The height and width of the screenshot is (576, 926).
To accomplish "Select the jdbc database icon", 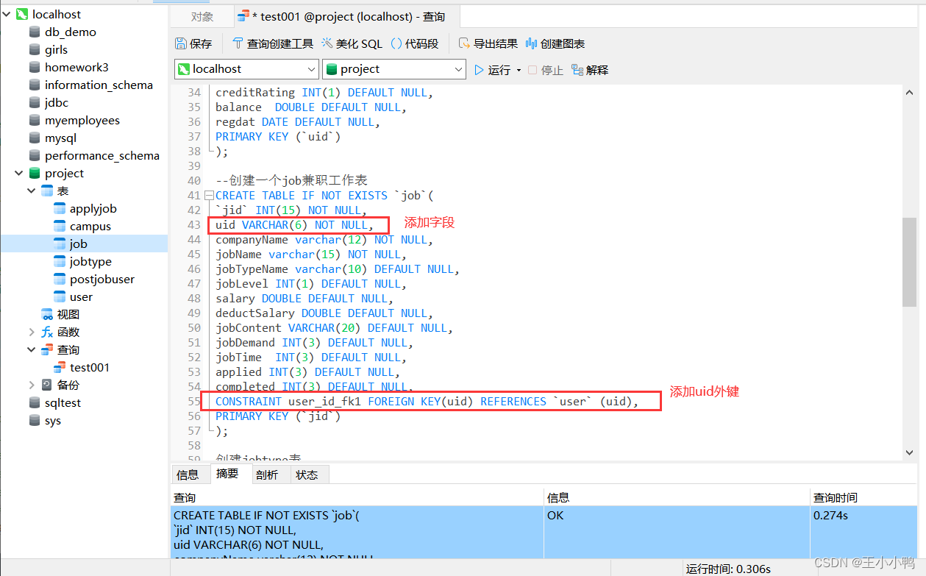I will click(35, 102).
